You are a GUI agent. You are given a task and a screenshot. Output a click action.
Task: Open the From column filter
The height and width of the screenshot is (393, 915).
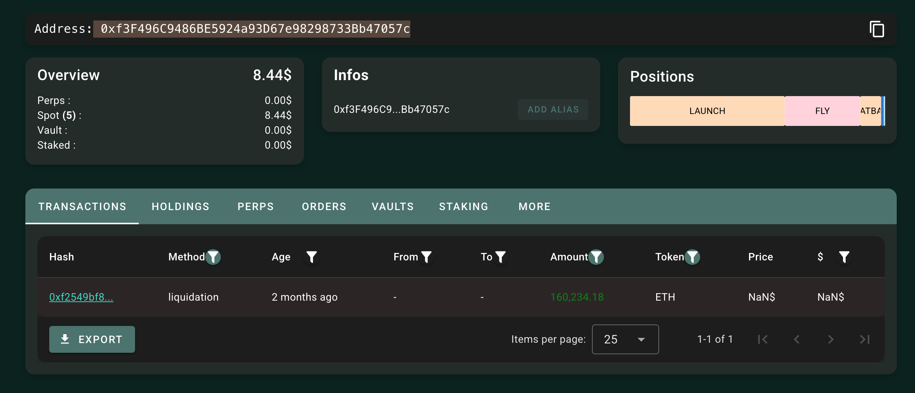(426, 257)
